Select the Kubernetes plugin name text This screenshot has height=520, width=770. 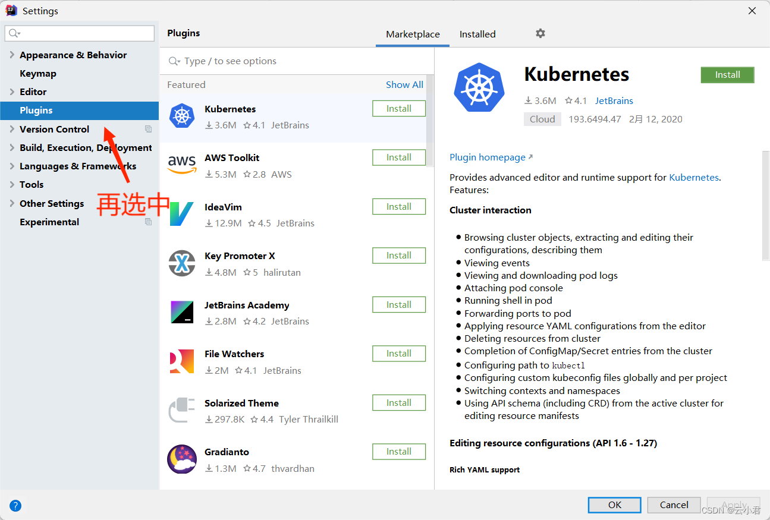click(230, 109)
